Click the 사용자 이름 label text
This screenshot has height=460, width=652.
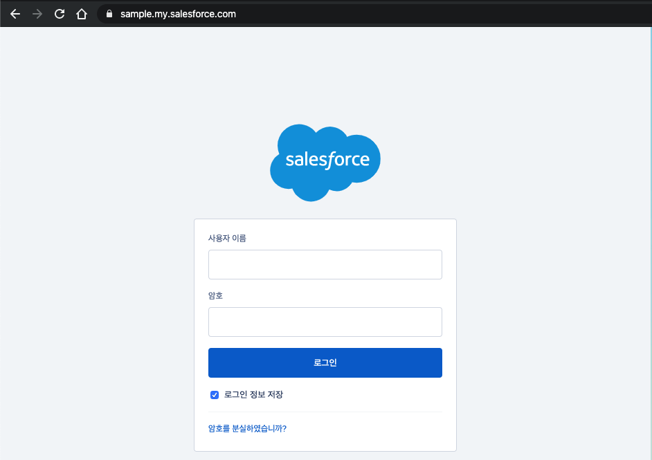click(227, 238)
